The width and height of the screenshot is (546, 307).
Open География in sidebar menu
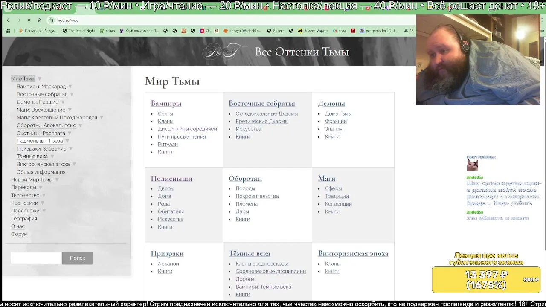point(24,218)
